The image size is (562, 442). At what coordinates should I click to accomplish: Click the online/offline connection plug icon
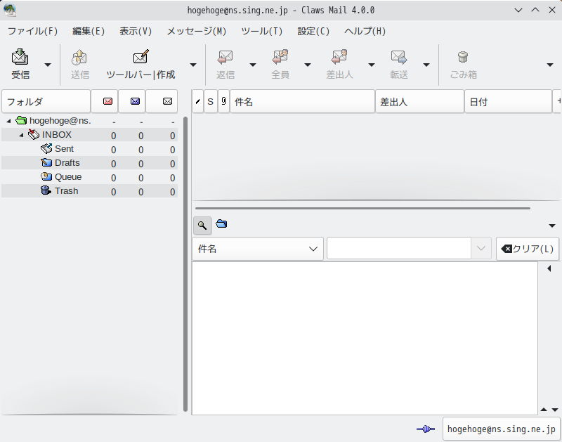(426, 429)
